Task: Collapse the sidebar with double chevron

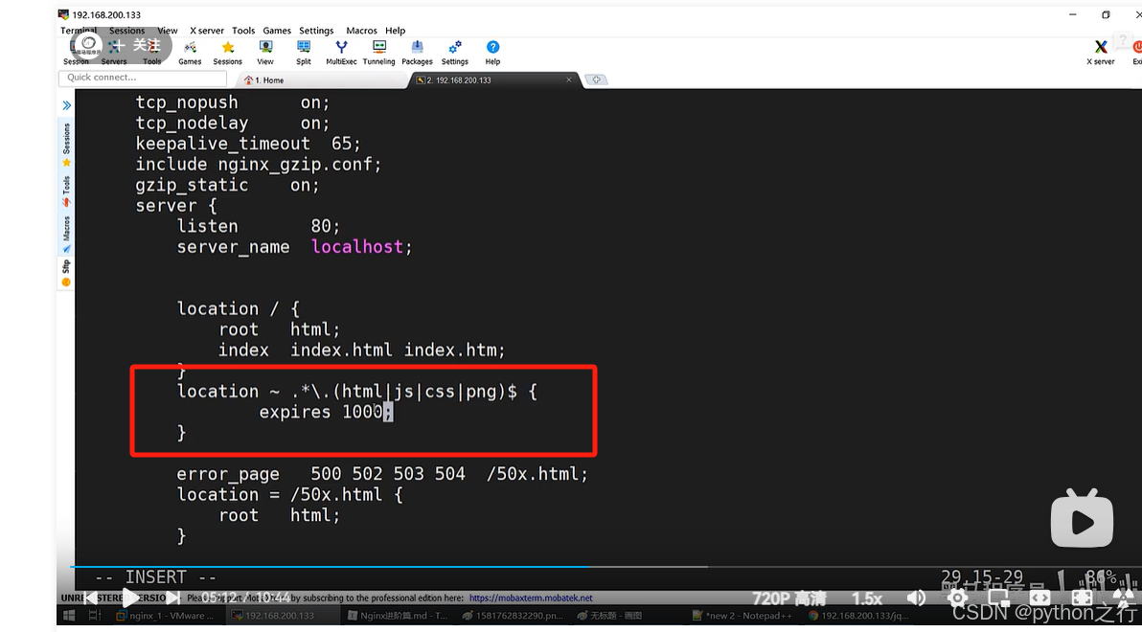Action: click(x=66, y=105)
